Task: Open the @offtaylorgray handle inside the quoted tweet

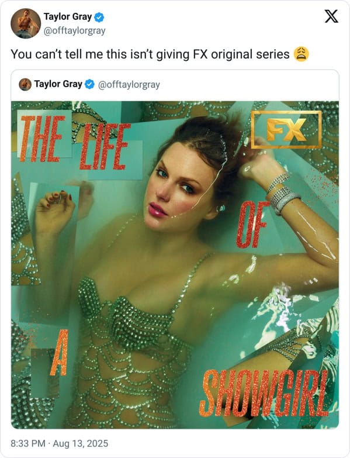Action: pyautogui.click(x=129, y=85)
